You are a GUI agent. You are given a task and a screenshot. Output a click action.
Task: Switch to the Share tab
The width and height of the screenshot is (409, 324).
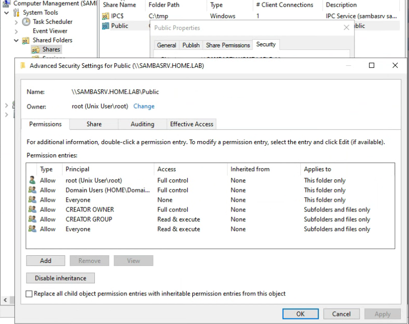(94, 124)
